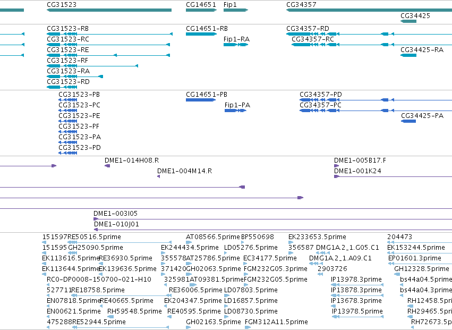The image size is (452, 330).
Task: Select EST GH12328.5prime
Action: click(422, 269)
